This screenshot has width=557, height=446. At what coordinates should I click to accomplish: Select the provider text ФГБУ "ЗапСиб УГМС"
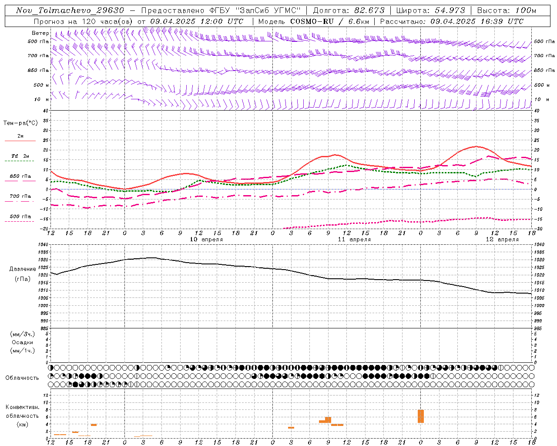pyautogui.click(x=255, y=10)
